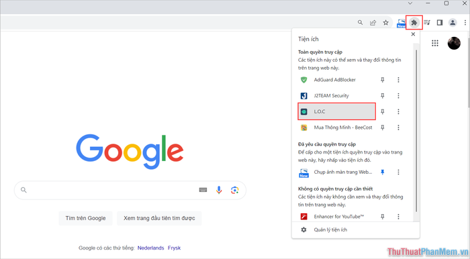470x259 pixels.
Task: Search by image with Google Lens icon
Action: coord(235,190)
